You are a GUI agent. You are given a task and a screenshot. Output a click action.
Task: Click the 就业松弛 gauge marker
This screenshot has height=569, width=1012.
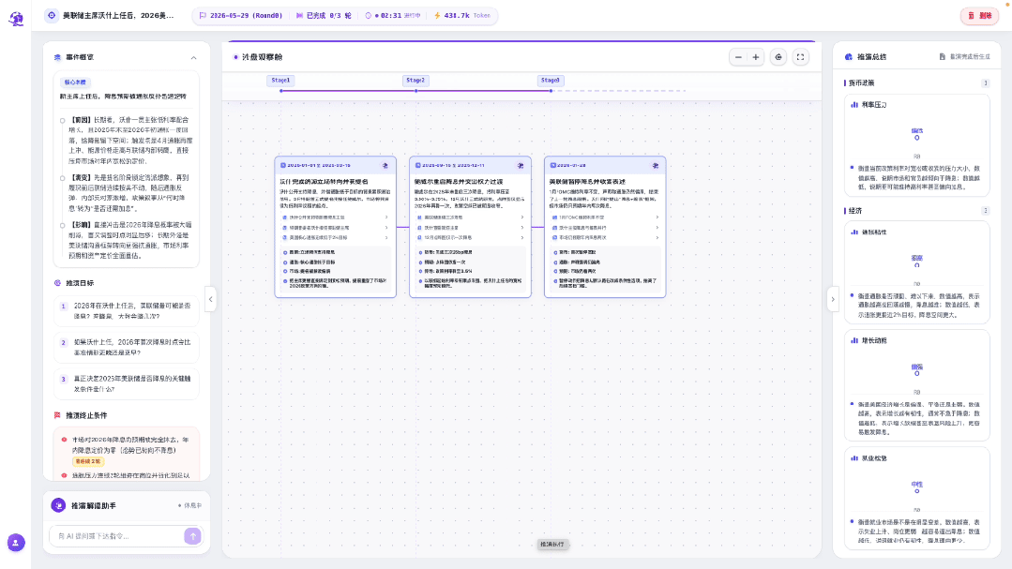(917, 491)
